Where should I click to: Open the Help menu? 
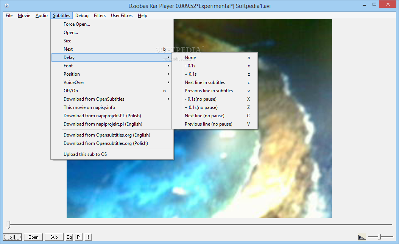142,16
